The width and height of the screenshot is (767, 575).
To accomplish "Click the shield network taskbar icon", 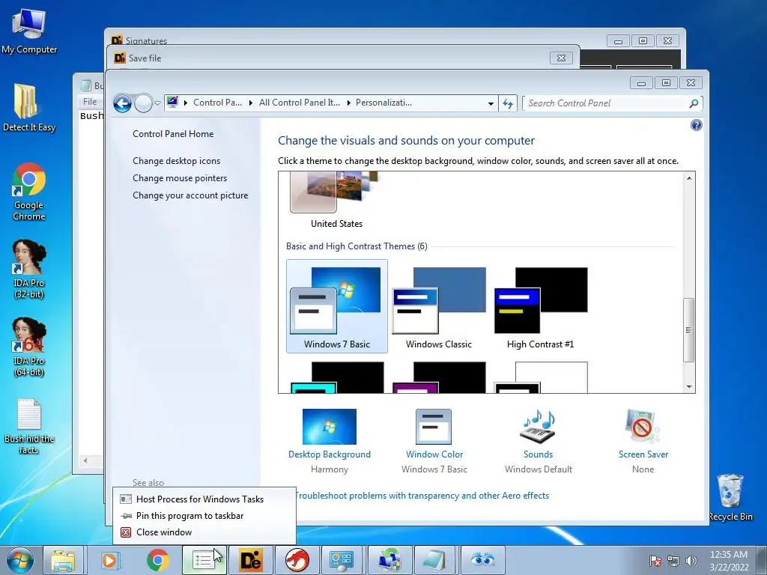I will point(389,560).
